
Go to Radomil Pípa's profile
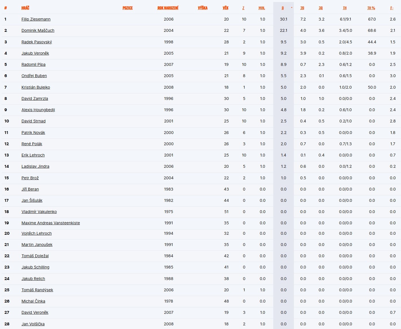point(33,64)
